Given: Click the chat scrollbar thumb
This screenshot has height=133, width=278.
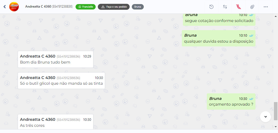Looking at the screenshot, I should [x=276, y=111].
